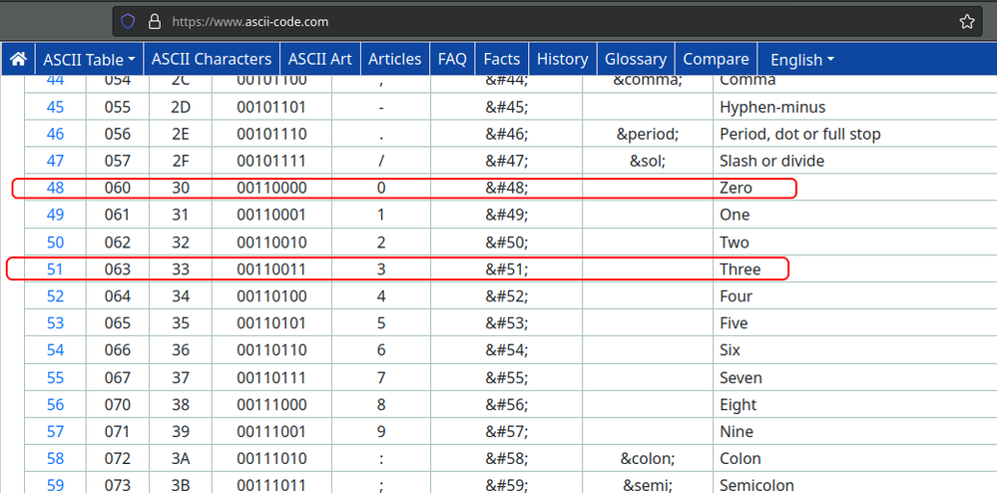The width and height of the screenshot is (997, 493).
Task: Open the English language dropdown
Action: (801, 59)
